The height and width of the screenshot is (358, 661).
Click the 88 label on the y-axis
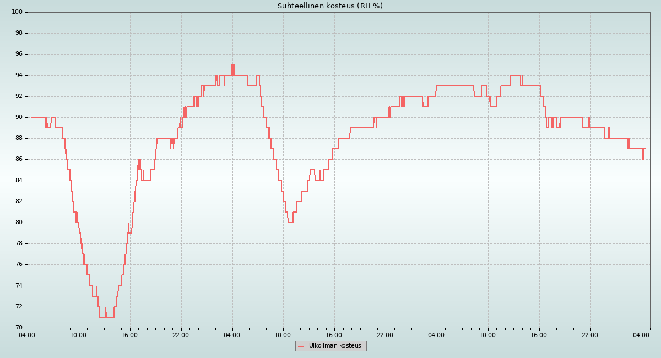(18, 138)
